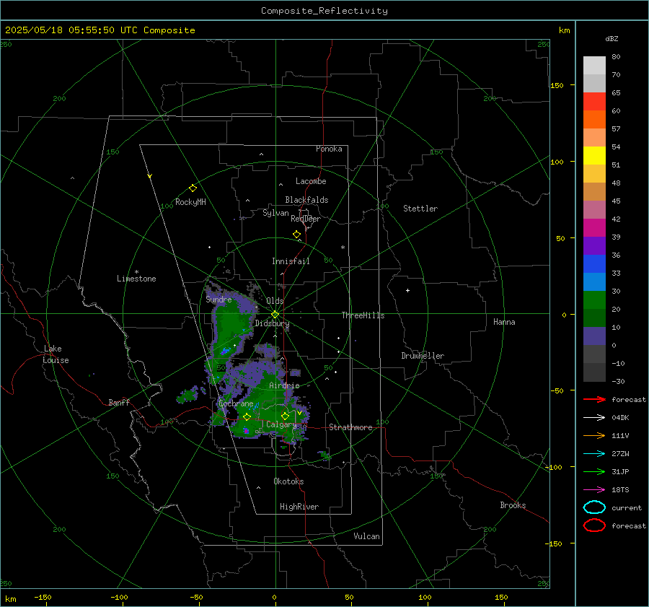Click the Banff label

point(119,402)
